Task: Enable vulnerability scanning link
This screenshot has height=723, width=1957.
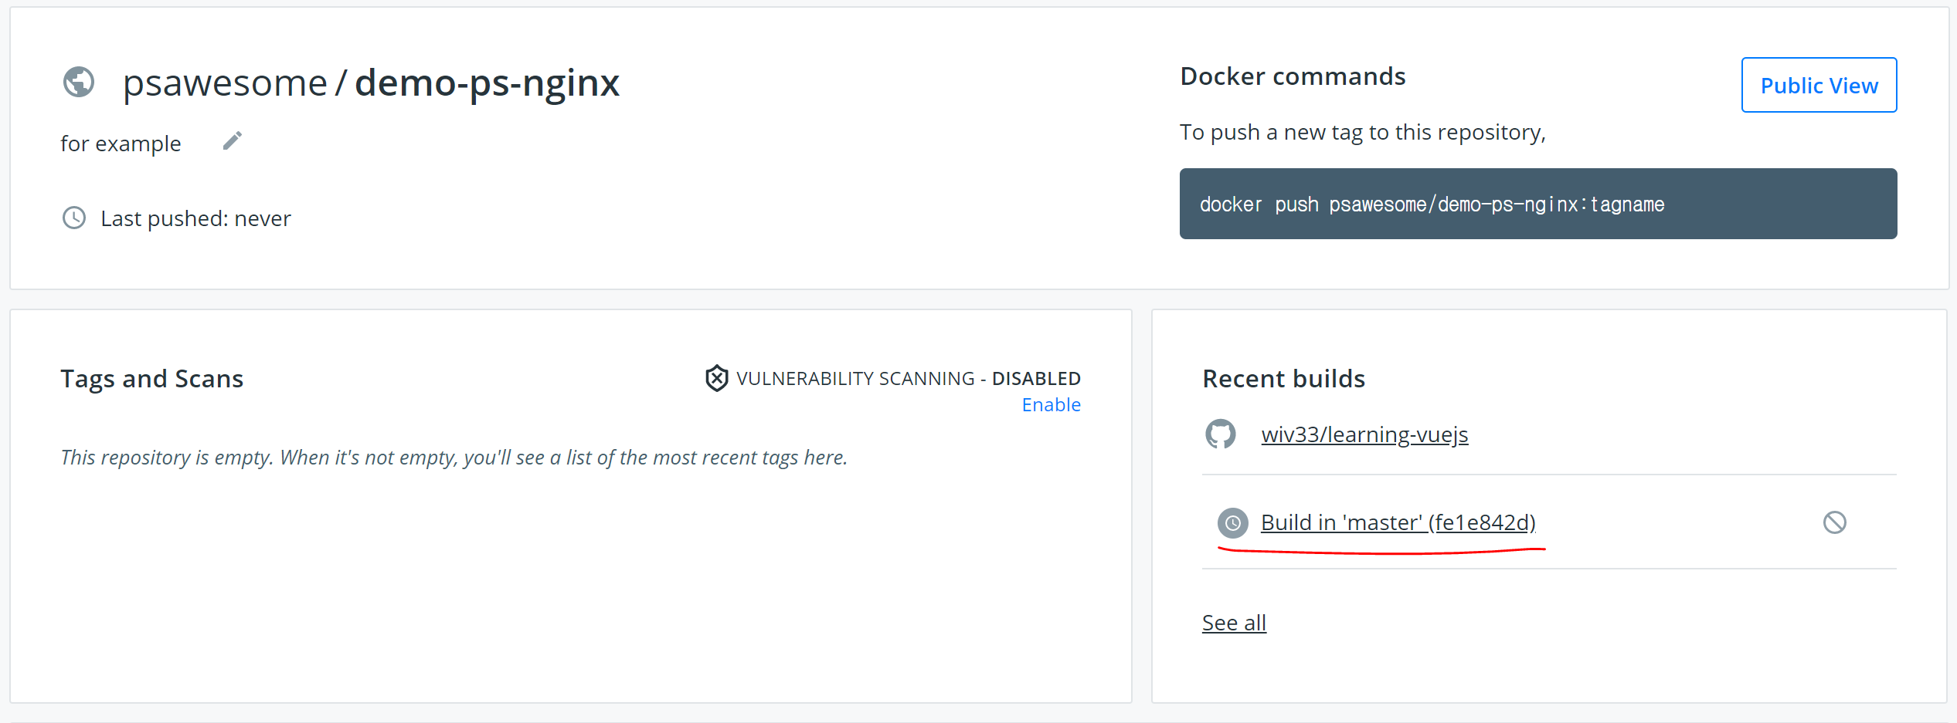Action: (1051, 405)
